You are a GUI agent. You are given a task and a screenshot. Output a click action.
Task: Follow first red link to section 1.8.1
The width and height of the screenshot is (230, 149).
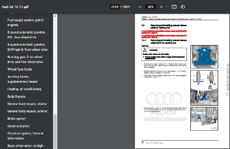pyautogui.click(x=164, y=32)
